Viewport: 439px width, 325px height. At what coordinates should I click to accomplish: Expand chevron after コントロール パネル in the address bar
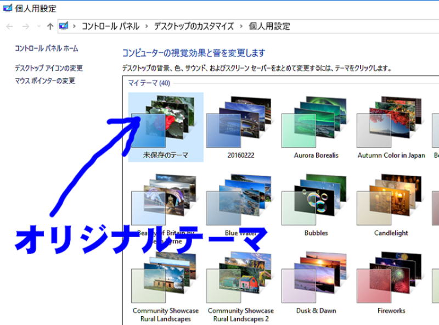pyautogui.click(x=147, y=26)
